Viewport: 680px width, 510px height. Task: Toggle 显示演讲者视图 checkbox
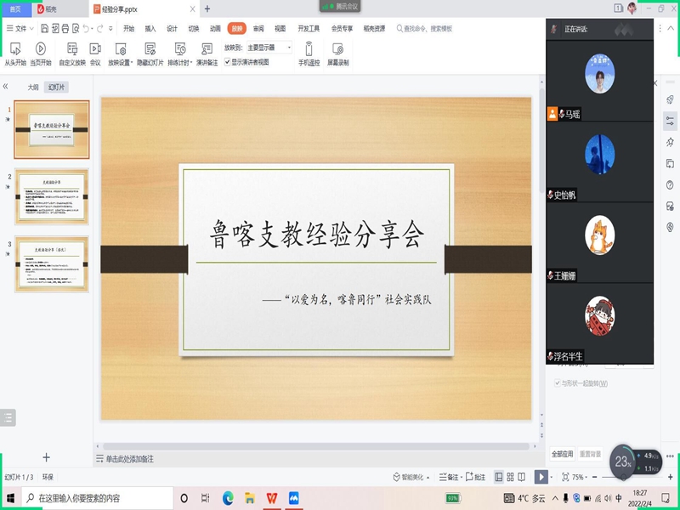click(227, 62)
